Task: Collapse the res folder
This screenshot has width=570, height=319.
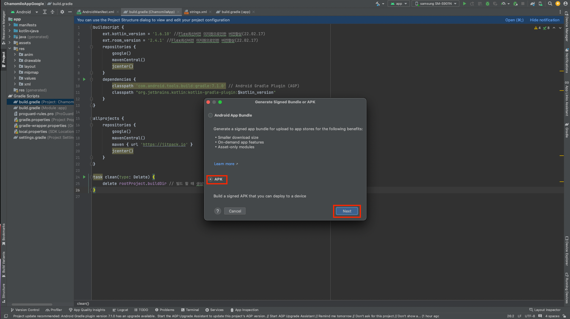Action: tap(9, 49)
